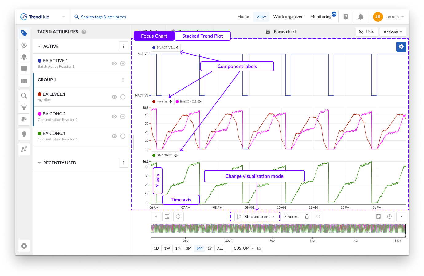
Task: Click the Live button
Action: coord(367,32)
